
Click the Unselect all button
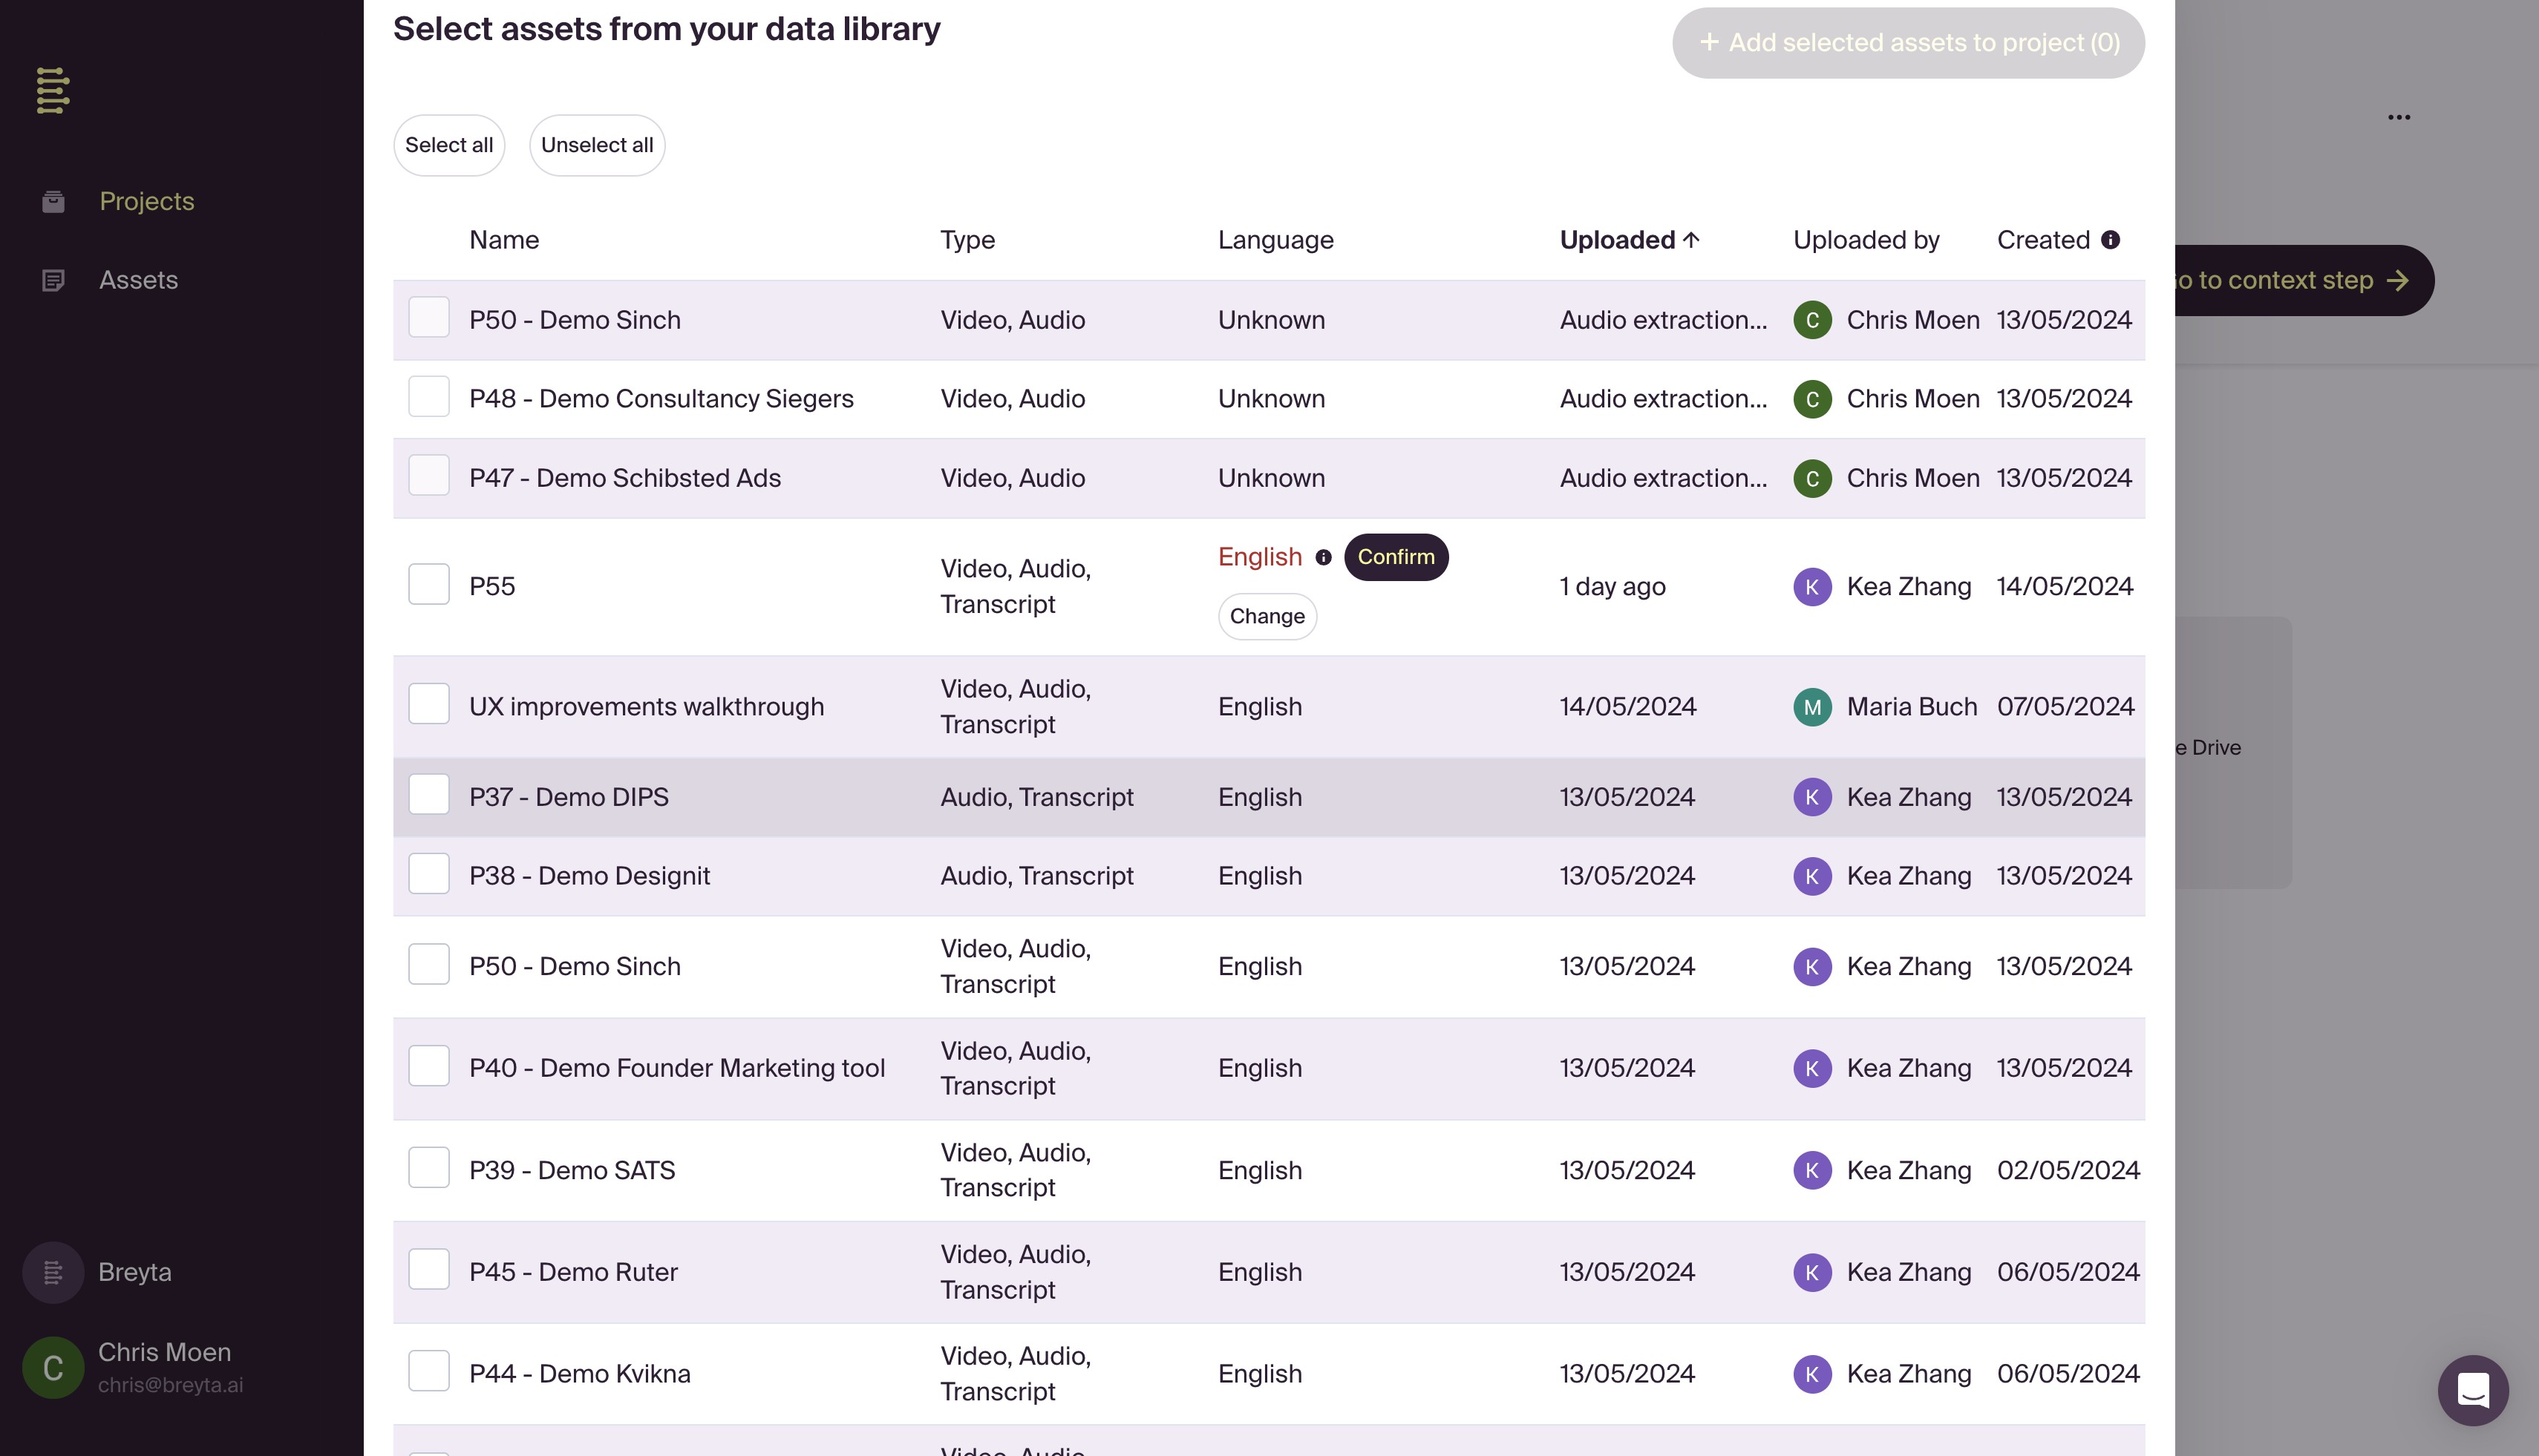click(596, 145)
